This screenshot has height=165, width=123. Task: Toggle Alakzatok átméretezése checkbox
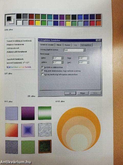point(42,71)
